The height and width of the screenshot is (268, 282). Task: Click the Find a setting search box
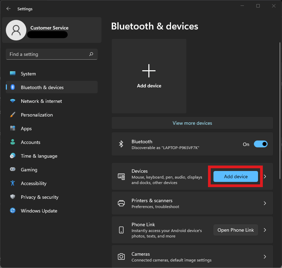pos(52,54)
